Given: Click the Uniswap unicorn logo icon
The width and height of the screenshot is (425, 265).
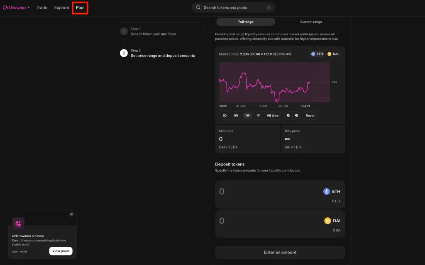Looking at the screenshot, I should click(5, 7).
